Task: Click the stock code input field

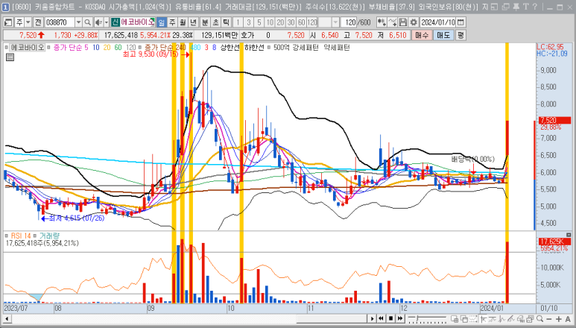Action: point(60,22)
